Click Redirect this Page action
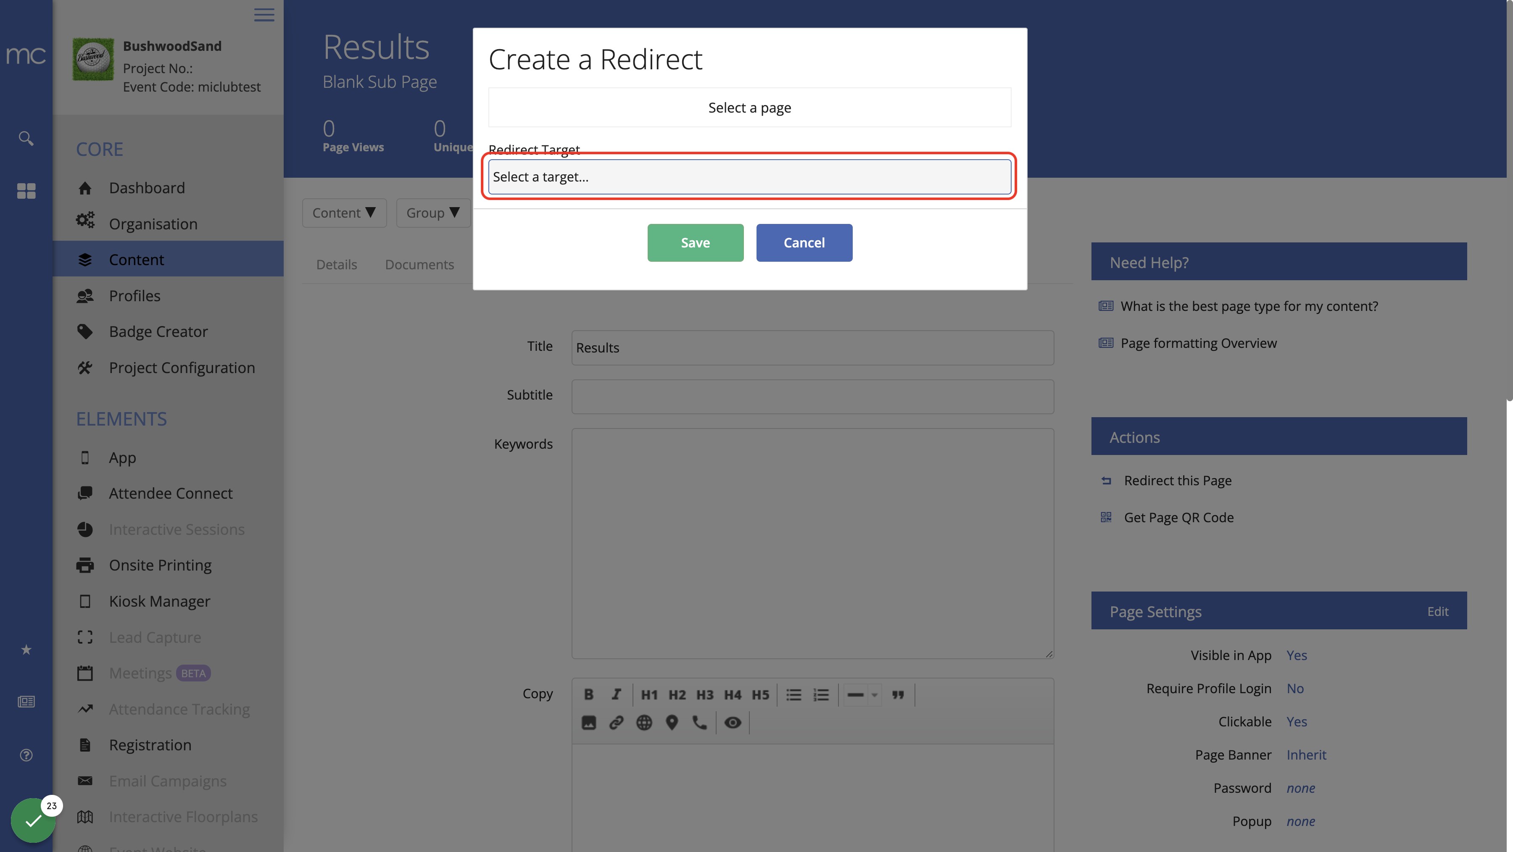The height and width of the screenshot is (852, 1513). pos(1178,480)
